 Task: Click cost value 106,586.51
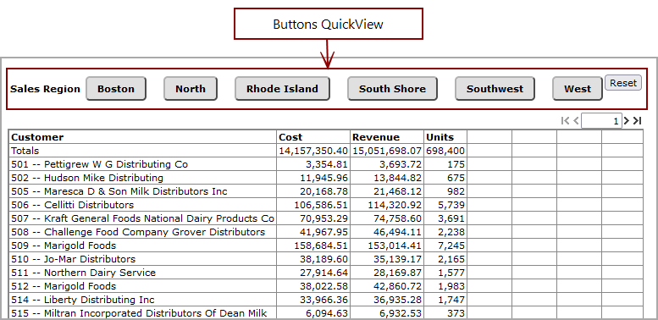pyautogui.click(x=313, y=205)
